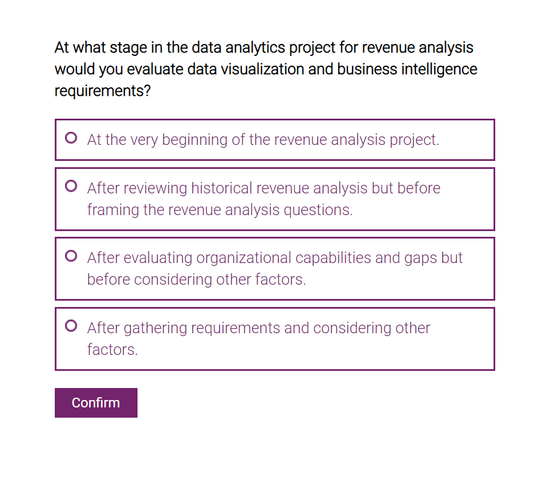Choose the fourth answer radio button
Screen dimensions: 550x485
tap(70, 326)
